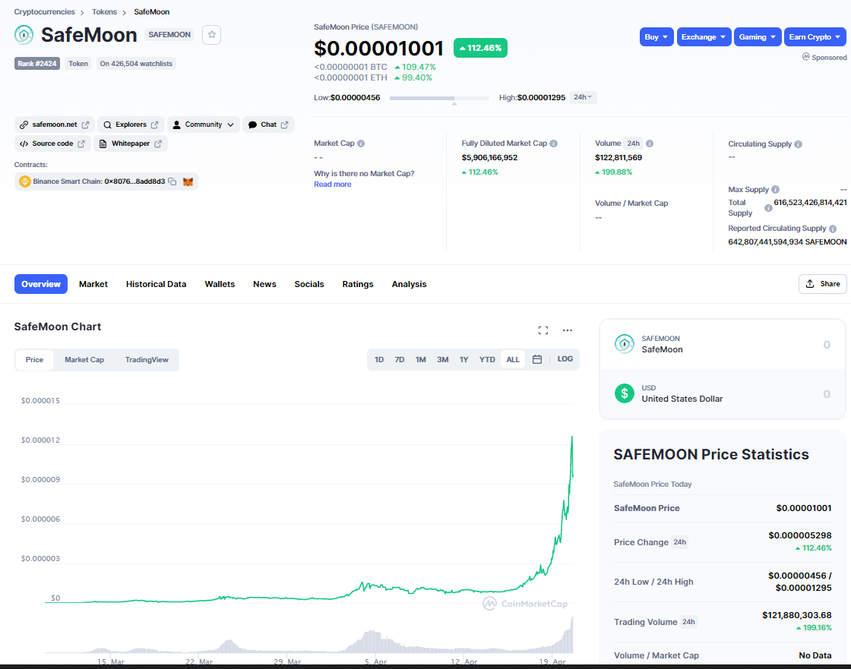The height and width of the screenshot is (669, 851).
Task: Open the Ratings tab
Action: (358, 284)
